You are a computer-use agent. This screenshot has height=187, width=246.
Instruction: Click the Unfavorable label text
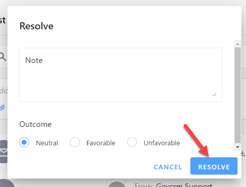(162, 143)
